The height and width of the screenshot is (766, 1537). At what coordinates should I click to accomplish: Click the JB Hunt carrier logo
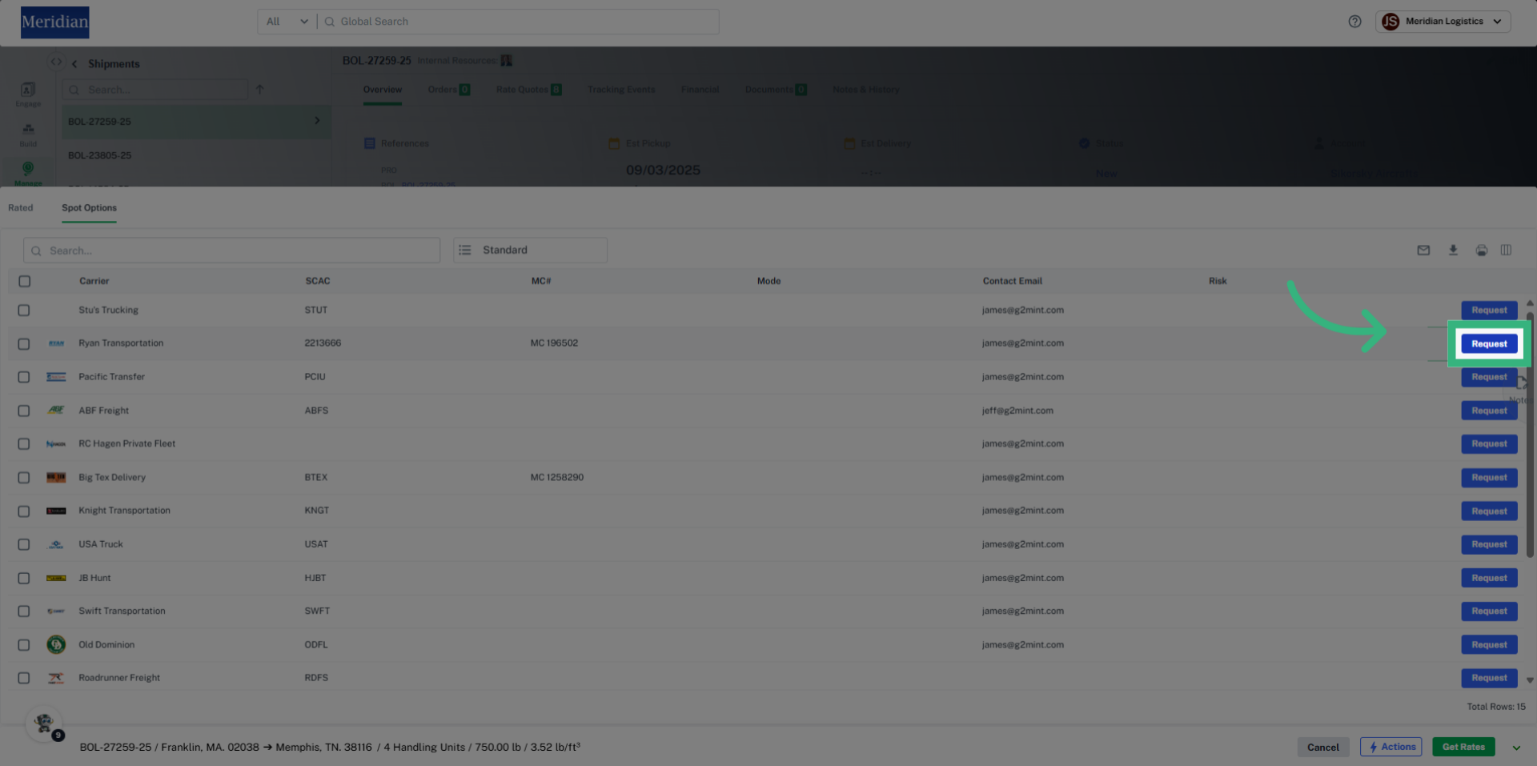[x=56, y=578]
